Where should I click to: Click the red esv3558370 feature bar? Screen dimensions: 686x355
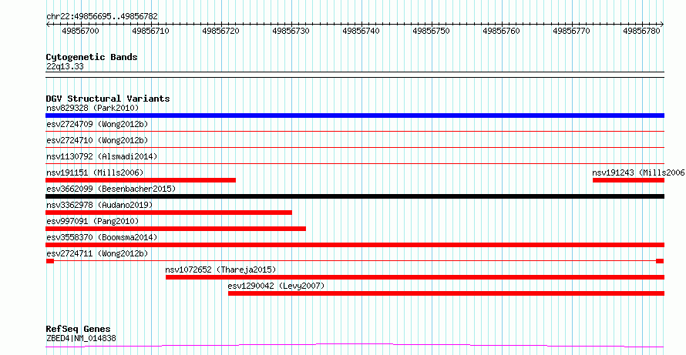click(355, 245)
